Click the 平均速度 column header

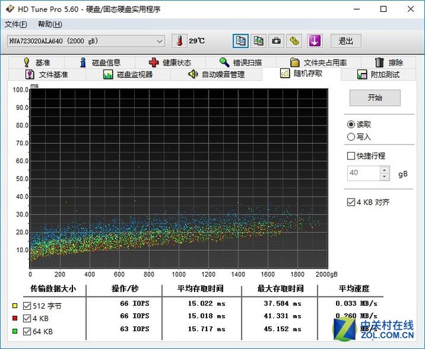click(354, 289)
